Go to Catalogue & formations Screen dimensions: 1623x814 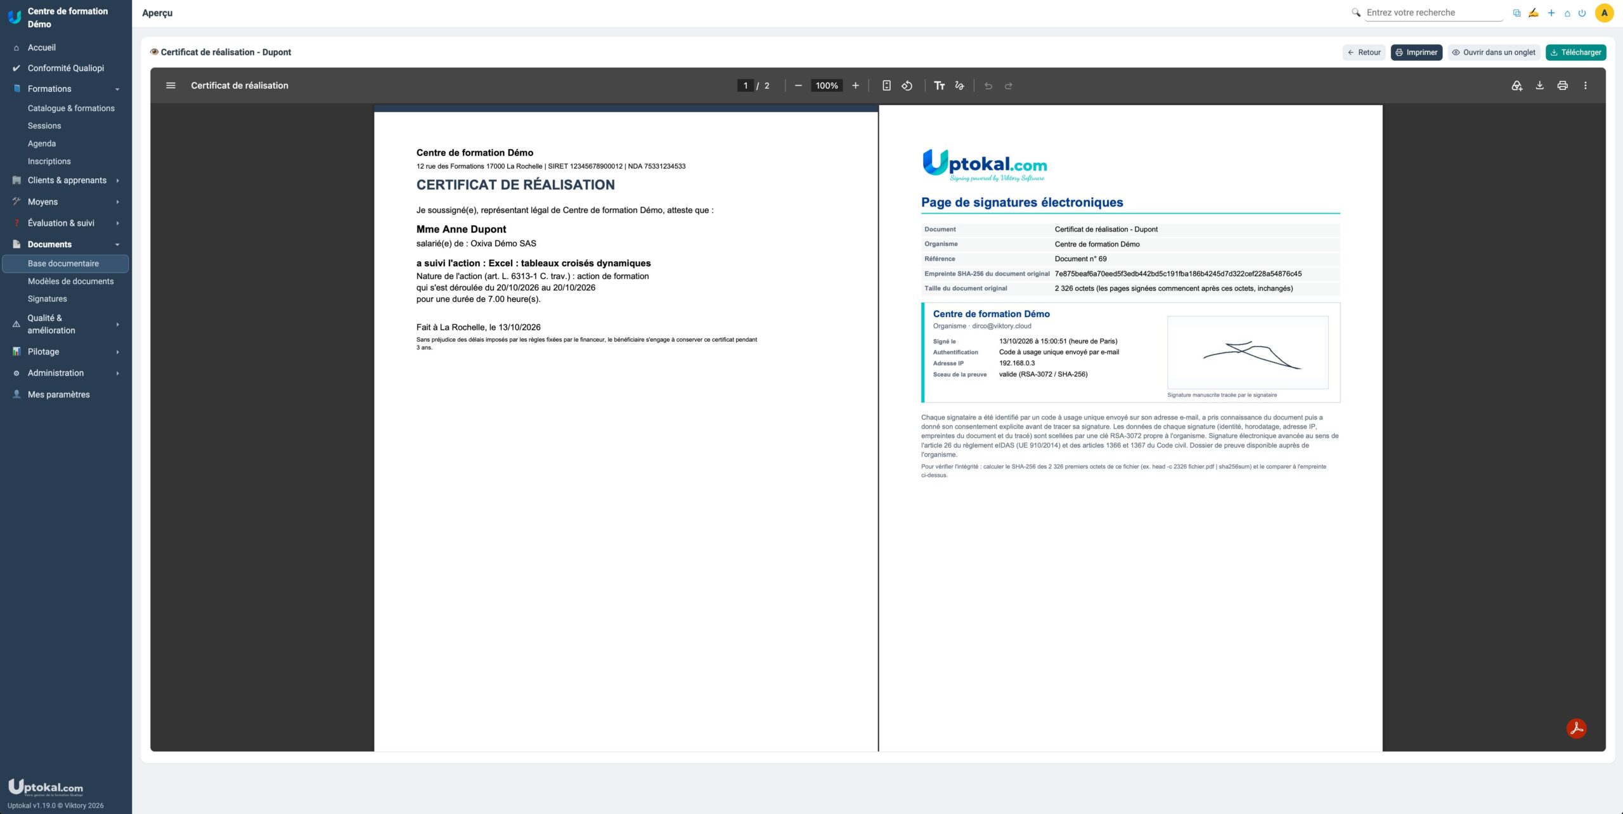[71, 108]
